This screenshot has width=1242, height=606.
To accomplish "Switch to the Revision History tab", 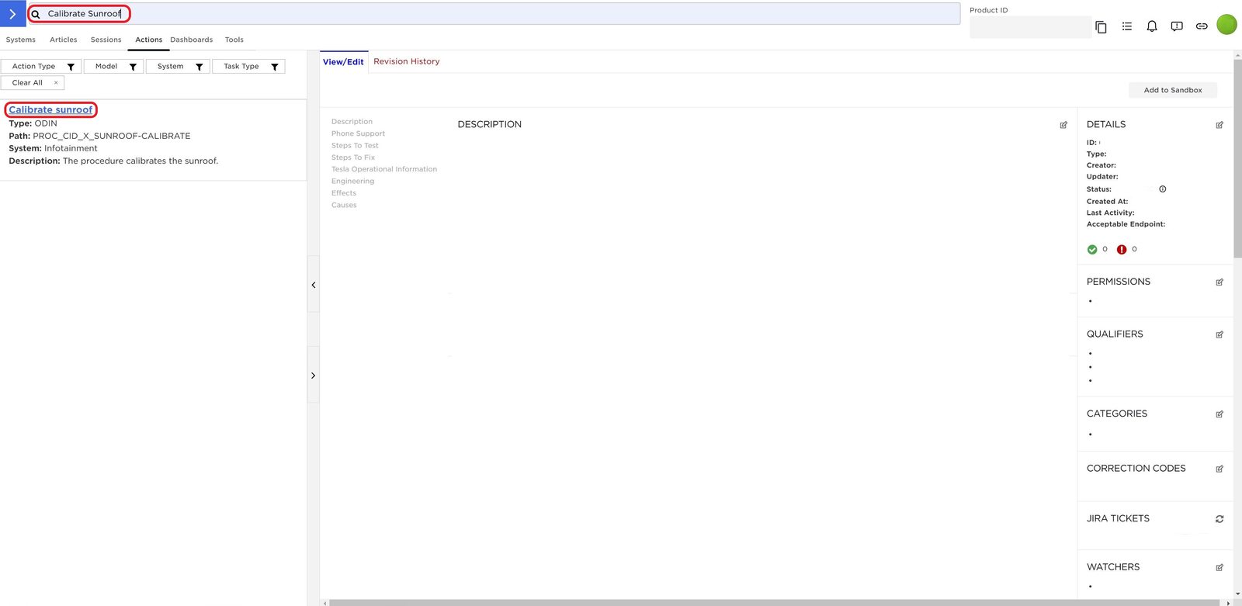I will pos(406,61).
